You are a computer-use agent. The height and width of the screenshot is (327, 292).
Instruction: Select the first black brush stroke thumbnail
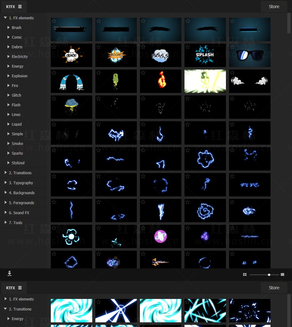[71, 29]
